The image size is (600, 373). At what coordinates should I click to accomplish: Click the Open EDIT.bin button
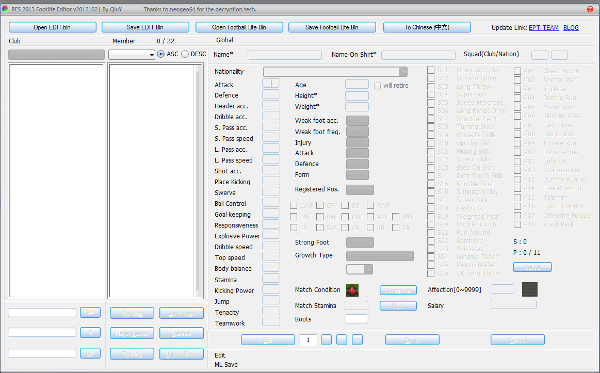pos(52,27)
